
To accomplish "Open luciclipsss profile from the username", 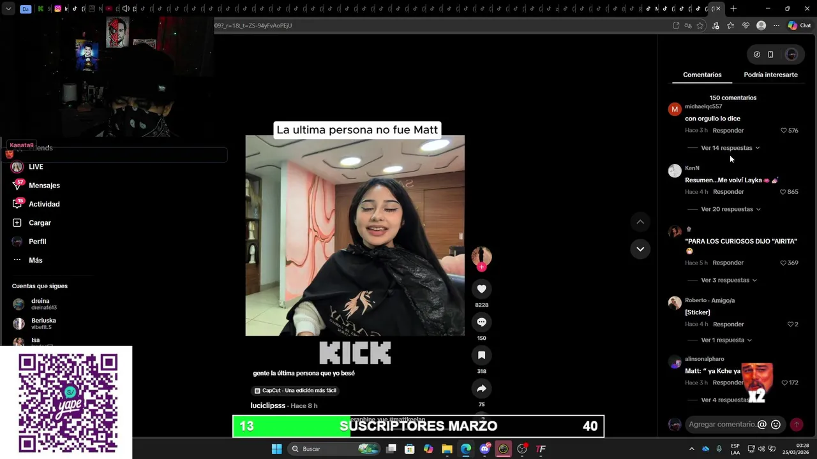I will (268, 405).
